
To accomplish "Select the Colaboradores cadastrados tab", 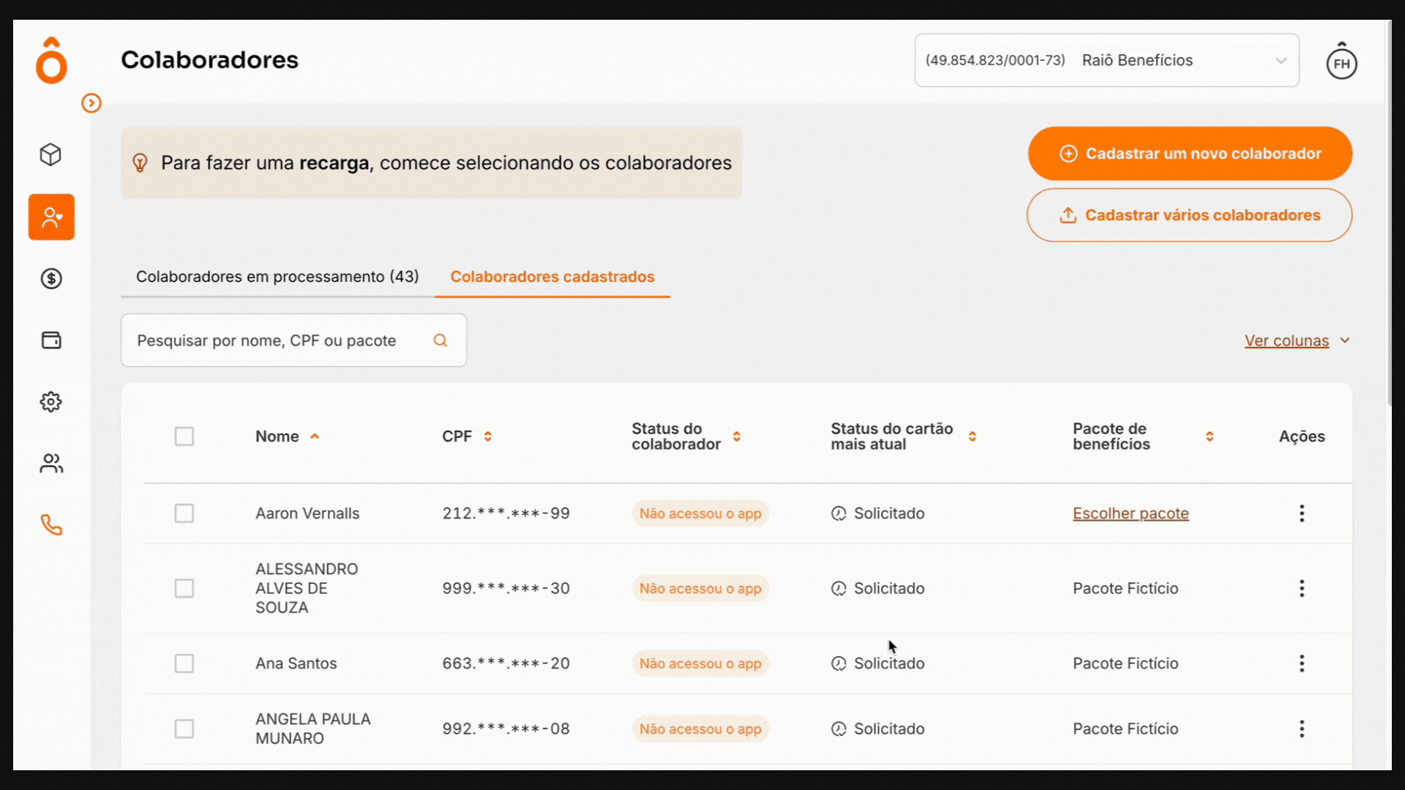I will (x=552, y=276).
